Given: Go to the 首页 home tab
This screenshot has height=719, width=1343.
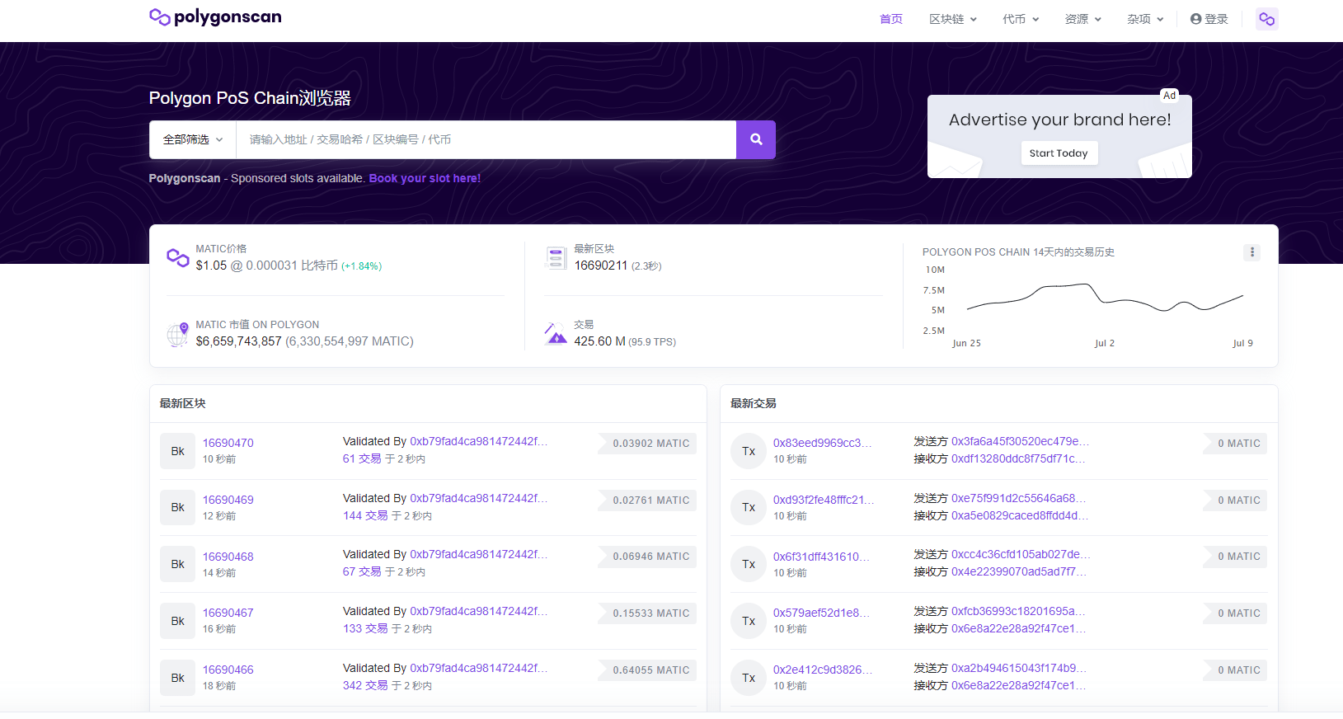Looking at the screenshot, I should [x=891, y=19].
